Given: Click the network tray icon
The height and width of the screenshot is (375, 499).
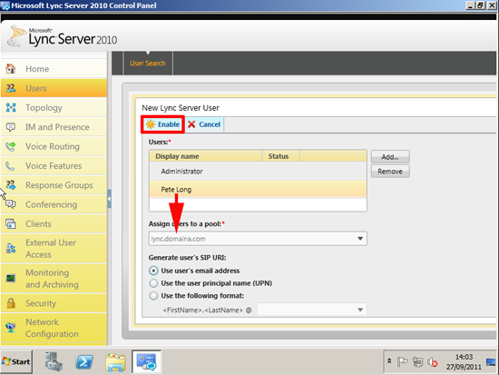Looking at the screenshot, I should pyautogui.click(x=417, y=361).
